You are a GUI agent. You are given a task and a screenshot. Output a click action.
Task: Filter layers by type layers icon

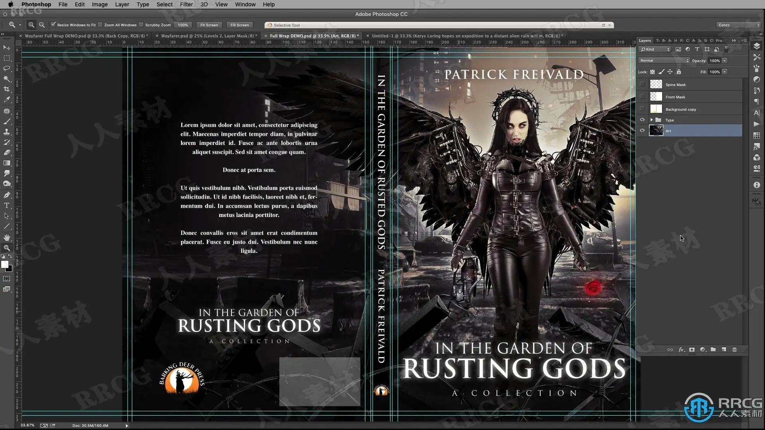[697, 49]
